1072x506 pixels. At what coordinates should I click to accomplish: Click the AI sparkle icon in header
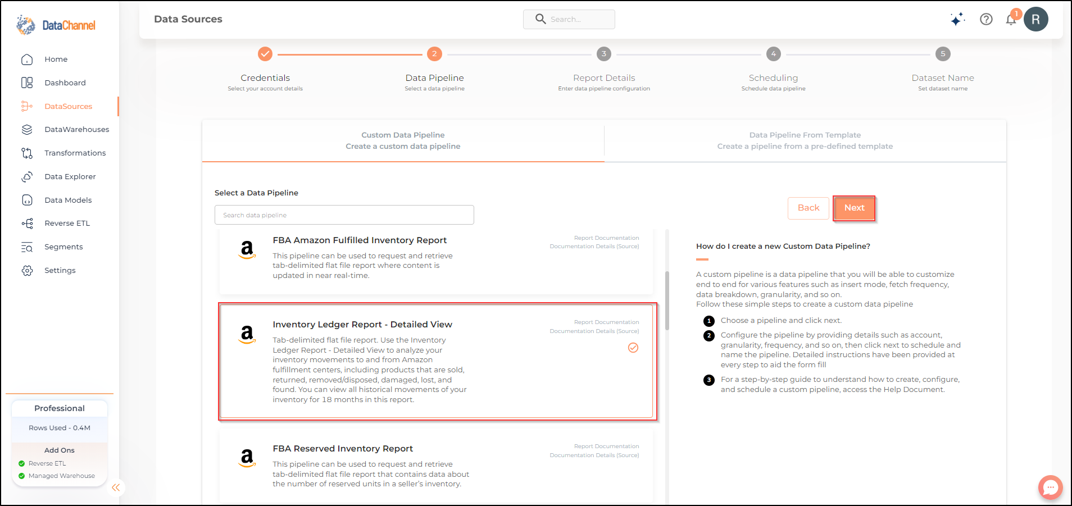[957, 19]
